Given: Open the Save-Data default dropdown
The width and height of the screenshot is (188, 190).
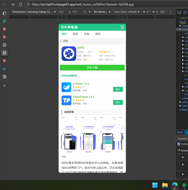Looking at the screenshot, I should tap(127, 12).
